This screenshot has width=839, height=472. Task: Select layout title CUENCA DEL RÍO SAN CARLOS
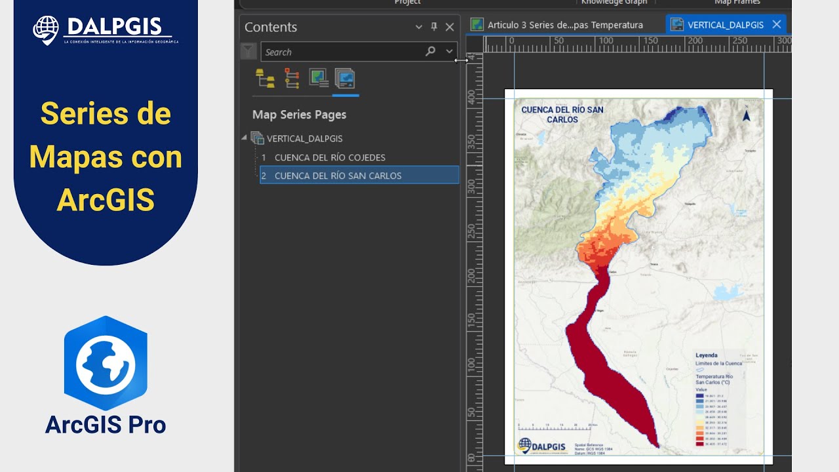tap(562, 115)
